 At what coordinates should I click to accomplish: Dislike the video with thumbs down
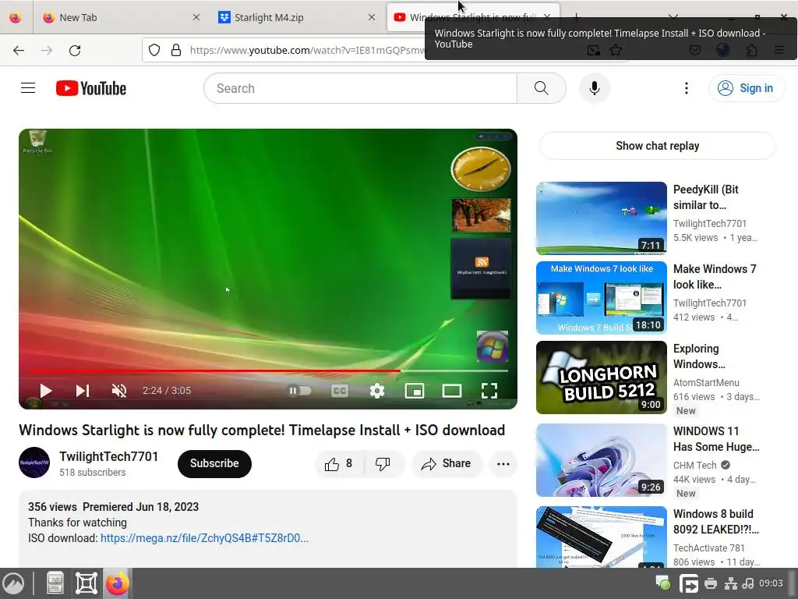pyautogui.click(x=383, y=463)
